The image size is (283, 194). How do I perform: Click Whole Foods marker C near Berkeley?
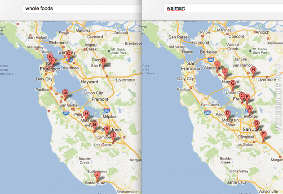pos(69,54)
